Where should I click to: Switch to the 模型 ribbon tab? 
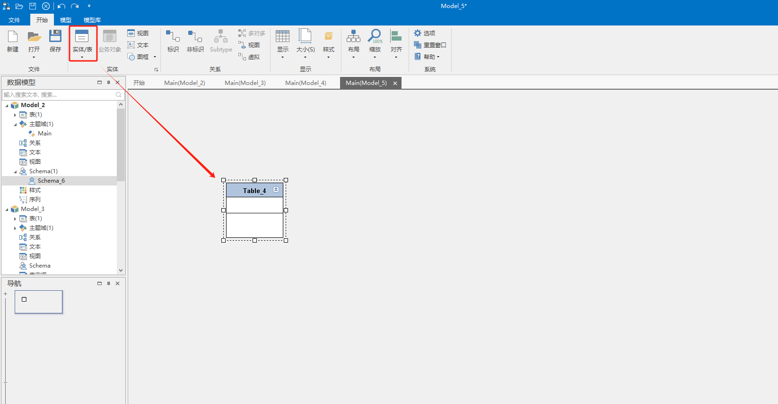[66, 20]
